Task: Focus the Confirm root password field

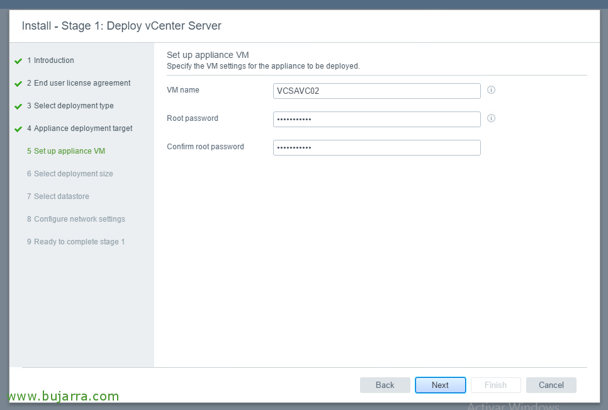Action: tap(376, 147)
